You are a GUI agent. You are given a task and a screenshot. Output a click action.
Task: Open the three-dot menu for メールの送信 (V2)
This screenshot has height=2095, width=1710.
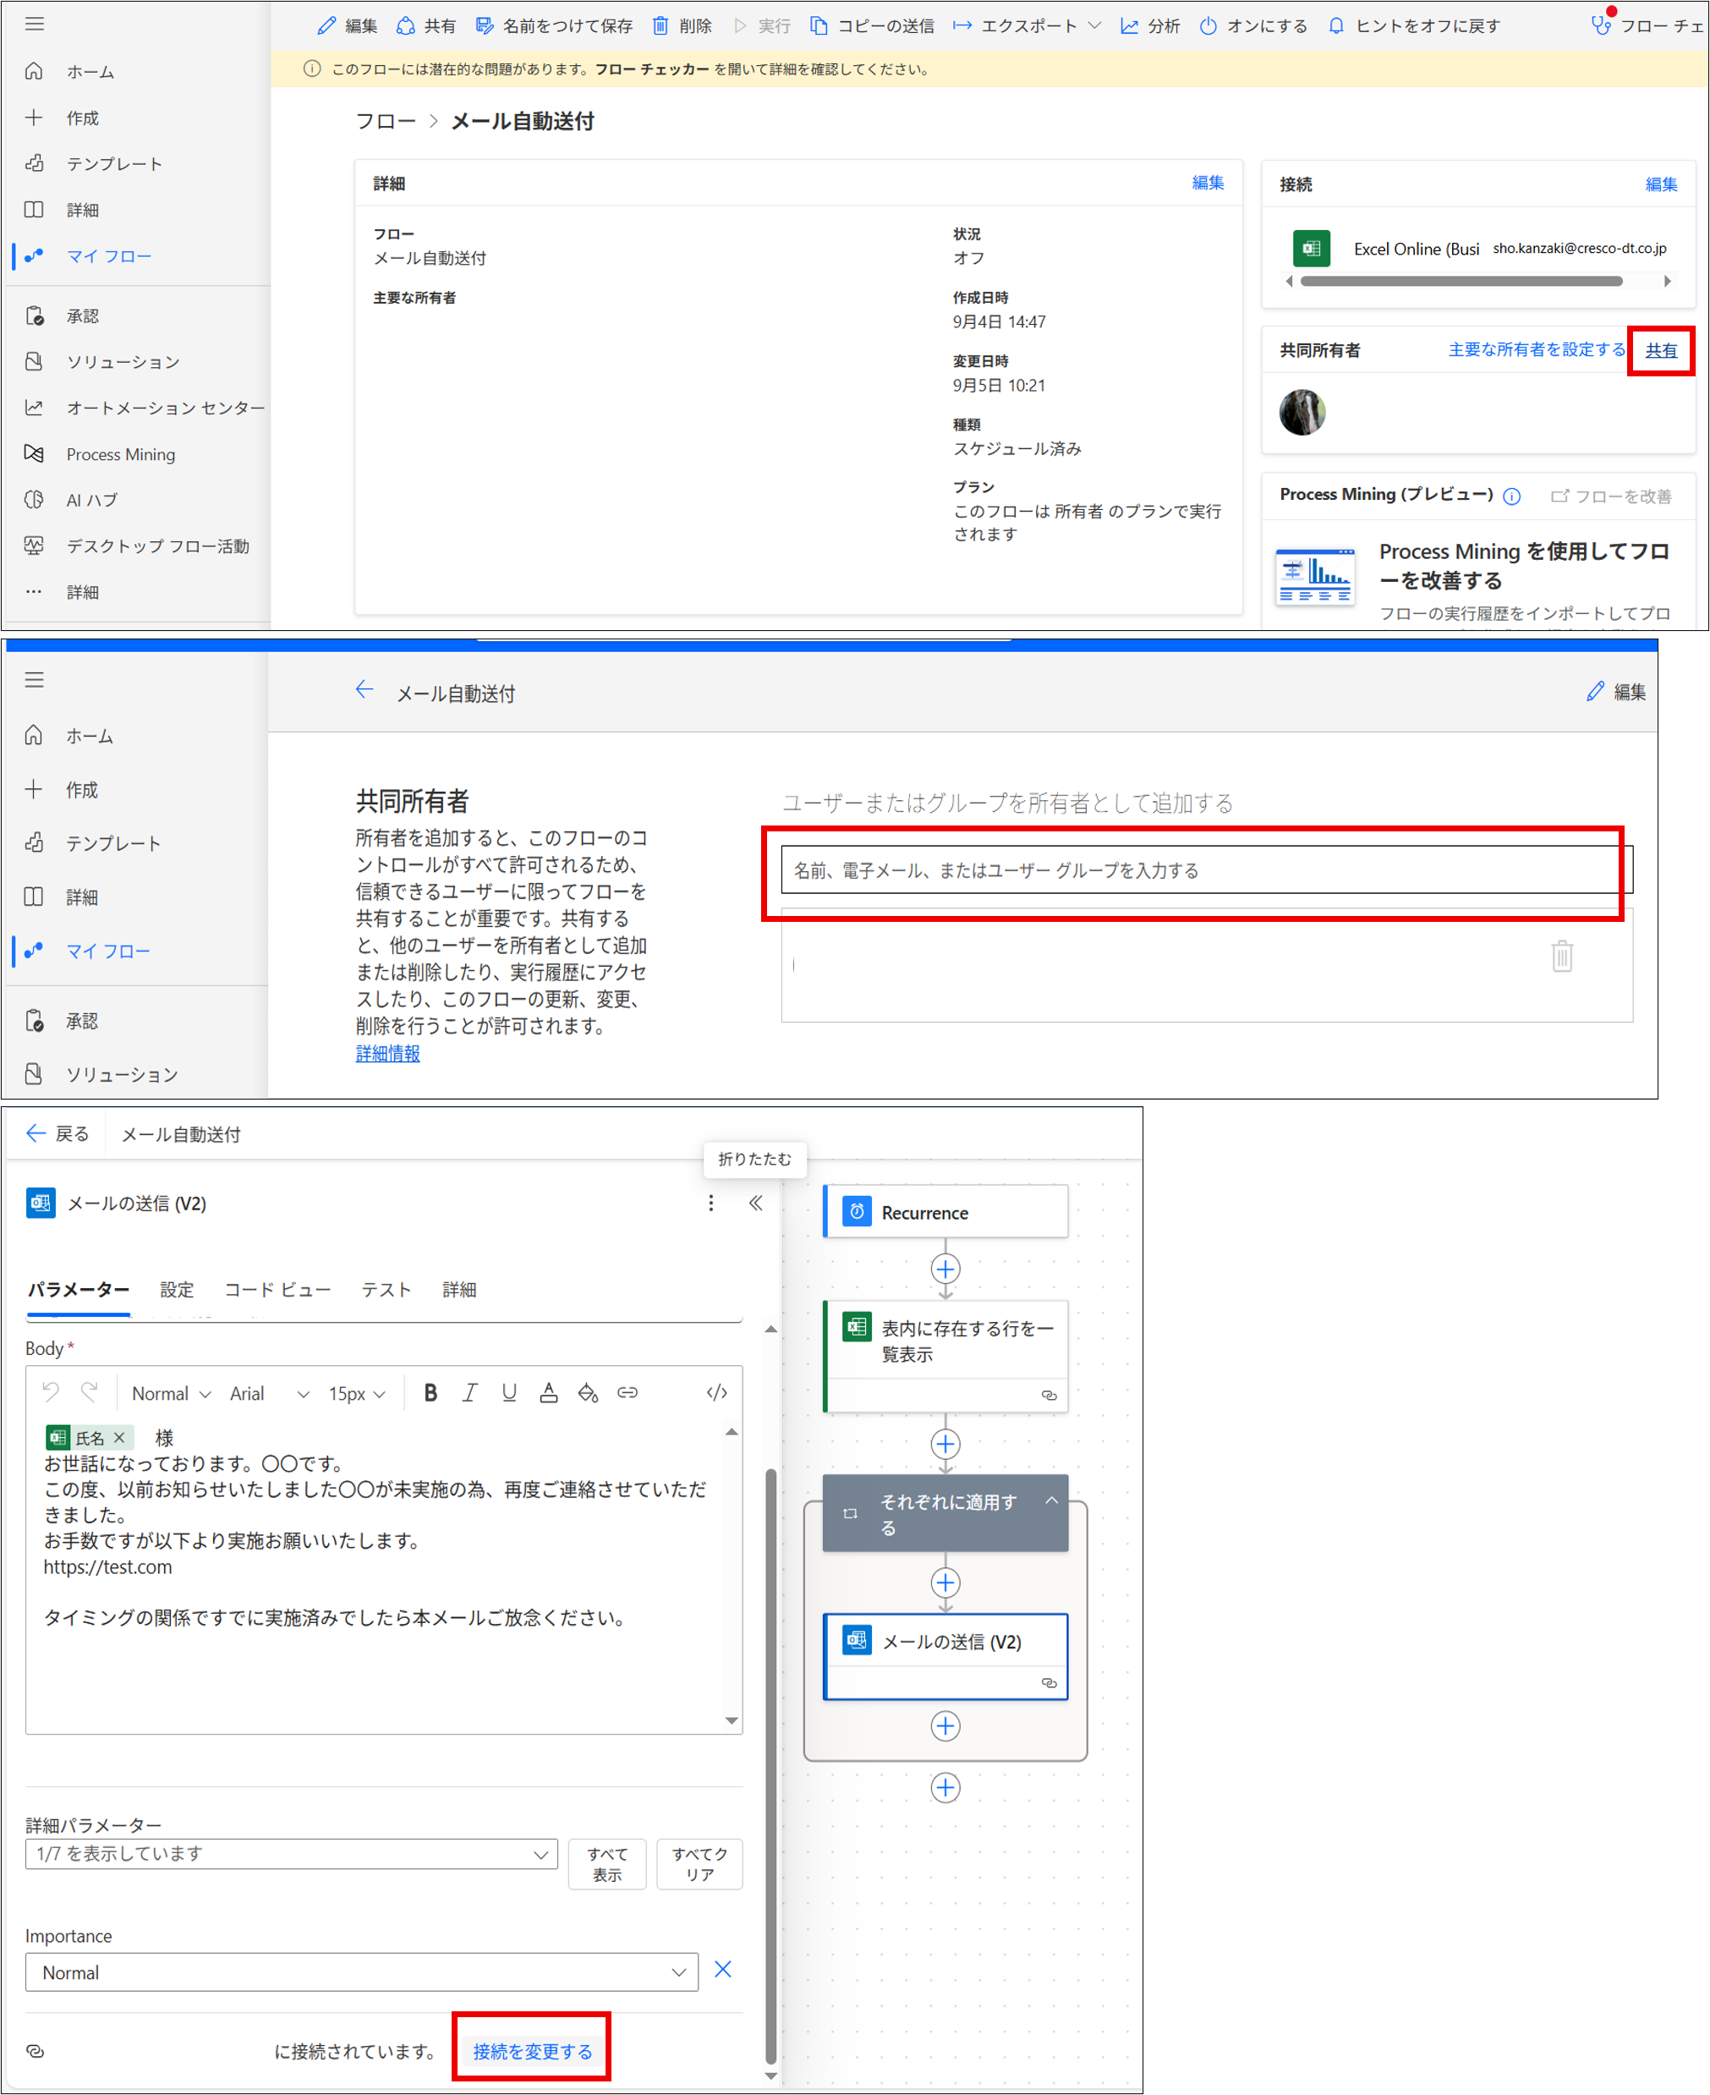[x=711, y=1204]
